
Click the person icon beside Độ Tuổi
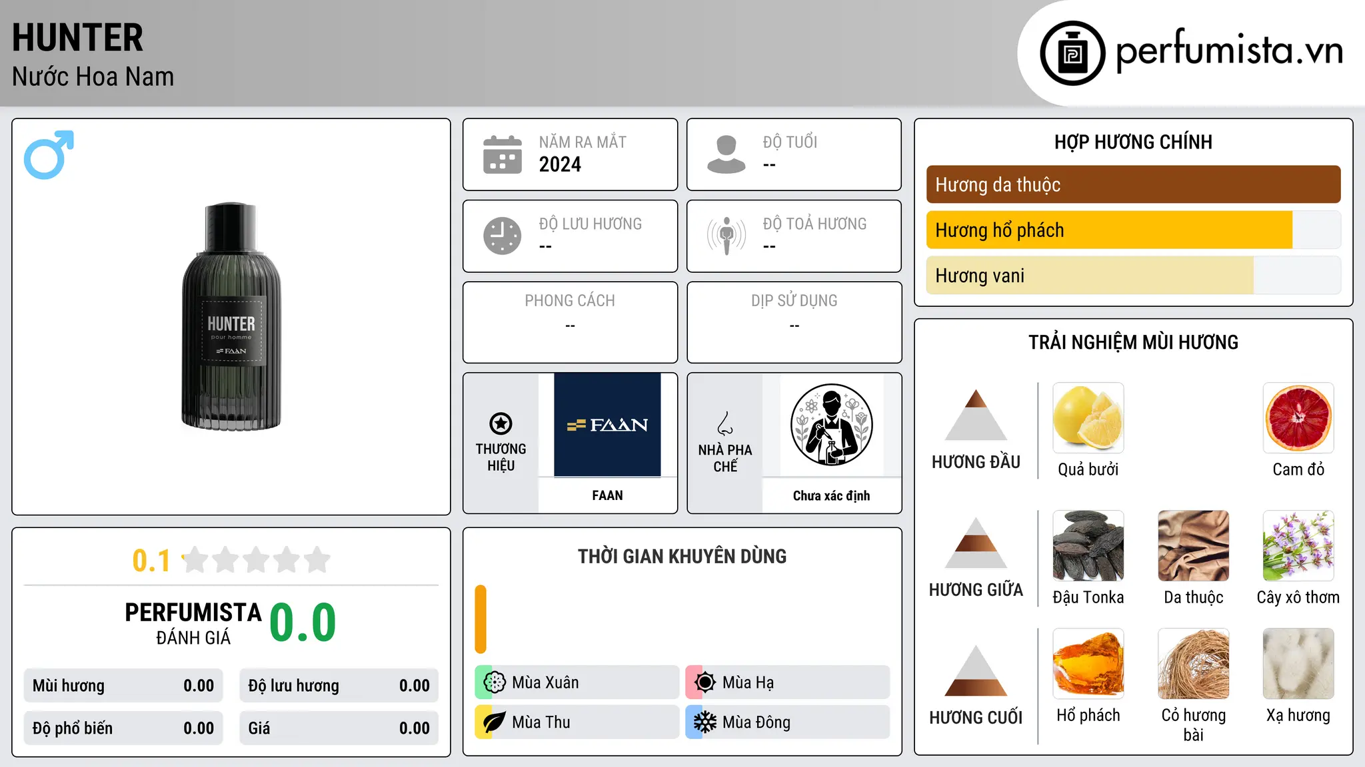(x=726, y=154)
